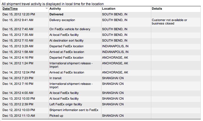Click the At destination sort facility entry
This screenshot has height=121, width=203.
click(67, 41)
